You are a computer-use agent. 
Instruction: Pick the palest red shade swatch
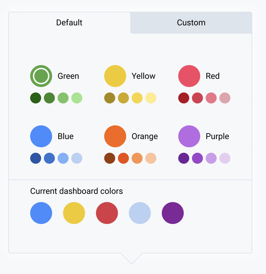(x=225, y=98)
